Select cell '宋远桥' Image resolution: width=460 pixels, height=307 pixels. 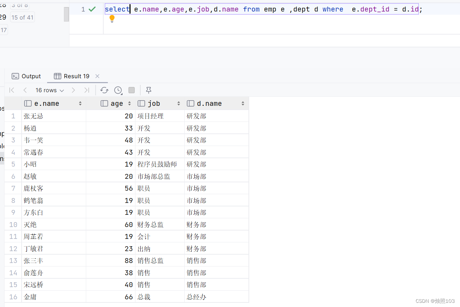click(54, 285)
